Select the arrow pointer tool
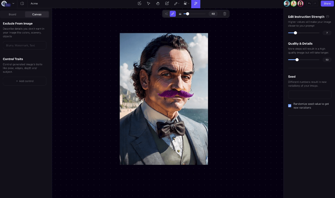This screenshot has height=198, width=335. (148, 4)
